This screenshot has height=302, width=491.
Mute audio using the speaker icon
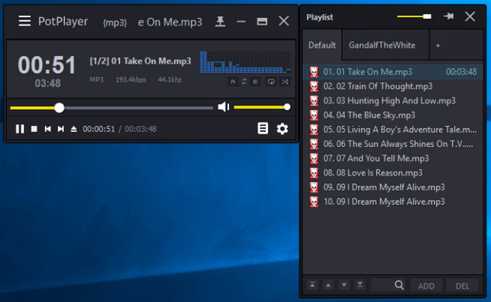pyautogui.click(x=223, y=107)
